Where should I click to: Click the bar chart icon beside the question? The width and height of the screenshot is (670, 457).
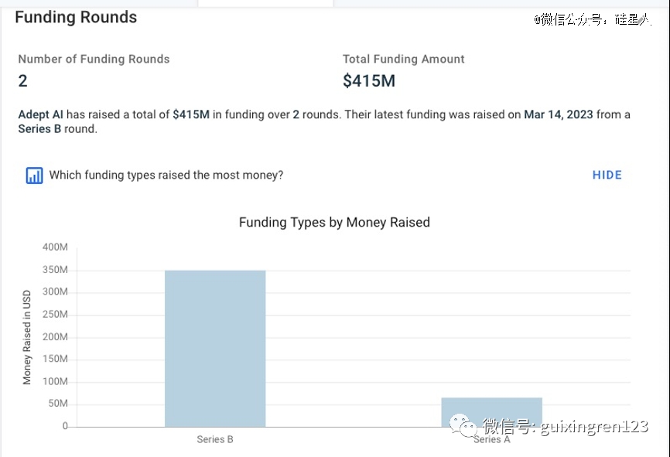34,176
